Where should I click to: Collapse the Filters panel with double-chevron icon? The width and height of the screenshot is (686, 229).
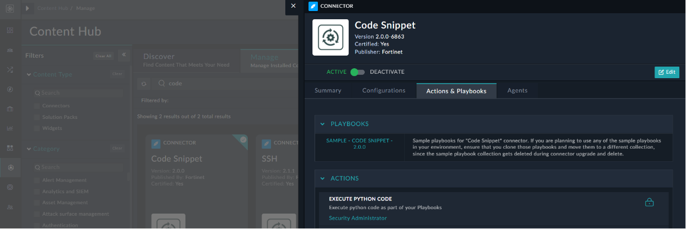[x=124, y=55]
